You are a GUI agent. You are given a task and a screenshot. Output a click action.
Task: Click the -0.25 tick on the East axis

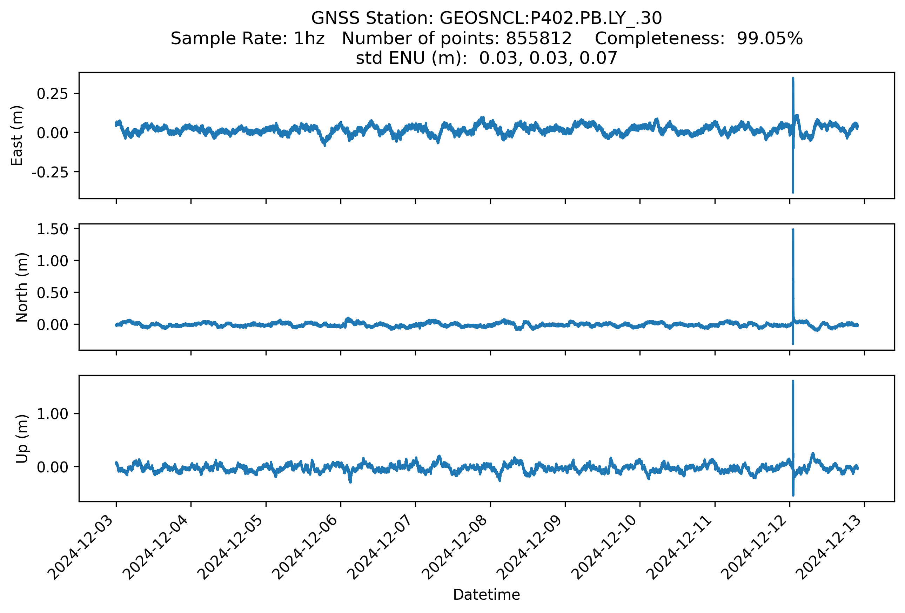50,172
